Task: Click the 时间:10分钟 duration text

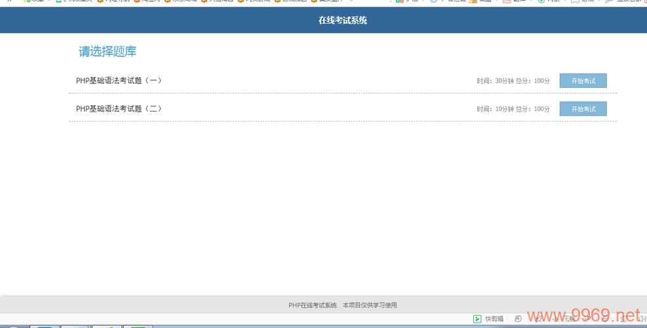Action: 495,109
